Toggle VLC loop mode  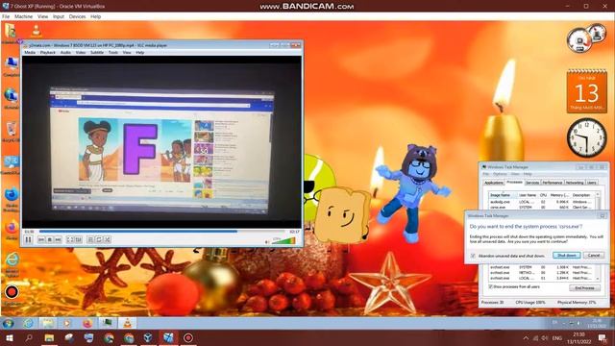pos(99,239)
